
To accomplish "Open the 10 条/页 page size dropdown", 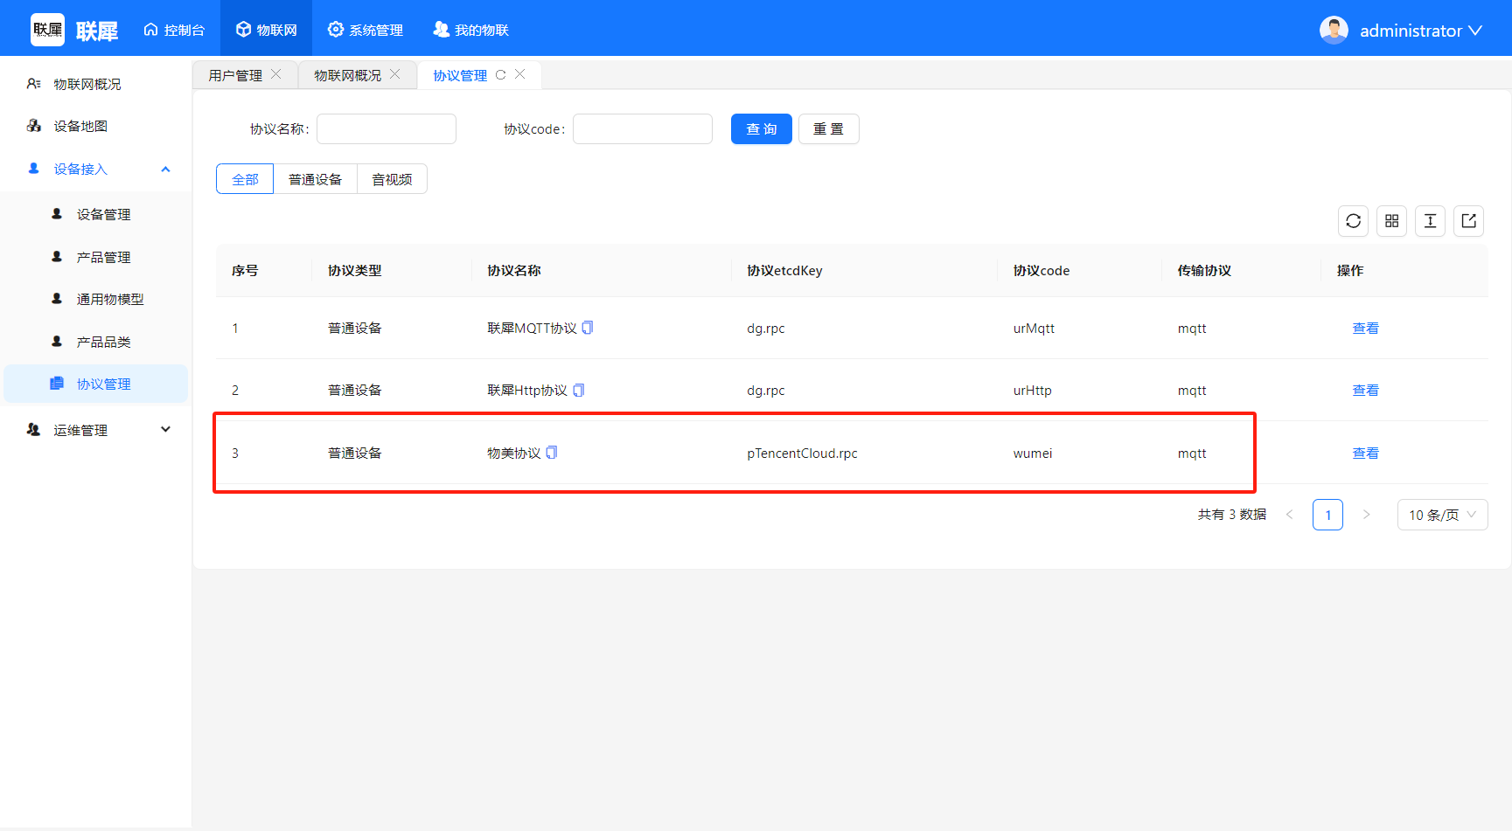I will (x=1441, y=515).
